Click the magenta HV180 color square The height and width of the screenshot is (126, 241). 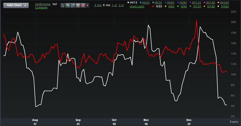point(205,3)
